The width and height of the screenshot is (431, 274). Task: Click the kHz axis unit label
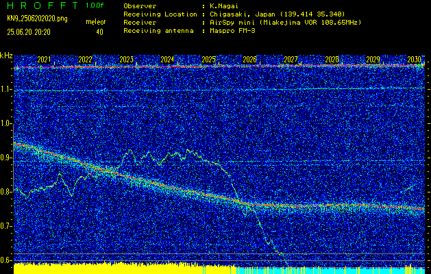[x=6, y=55]
